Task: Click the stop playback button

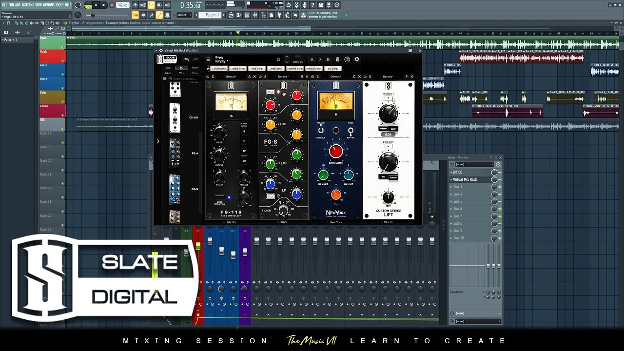Action: [103, 5]
